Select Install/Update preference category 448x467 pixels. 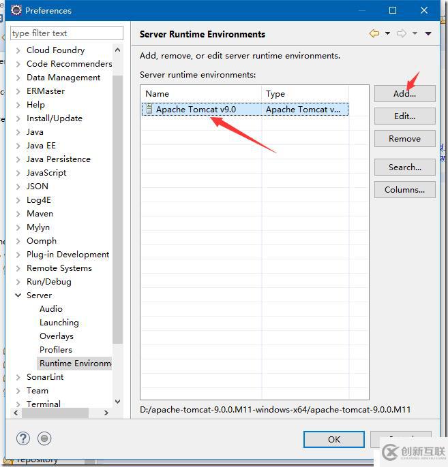55,118
